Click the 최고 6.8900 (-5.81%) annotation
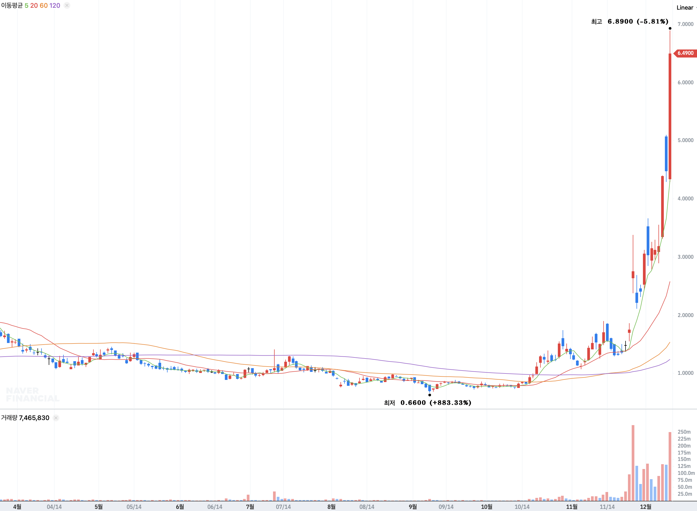Image resolution: width=697 pixels, height=511 pixels. 630,21
